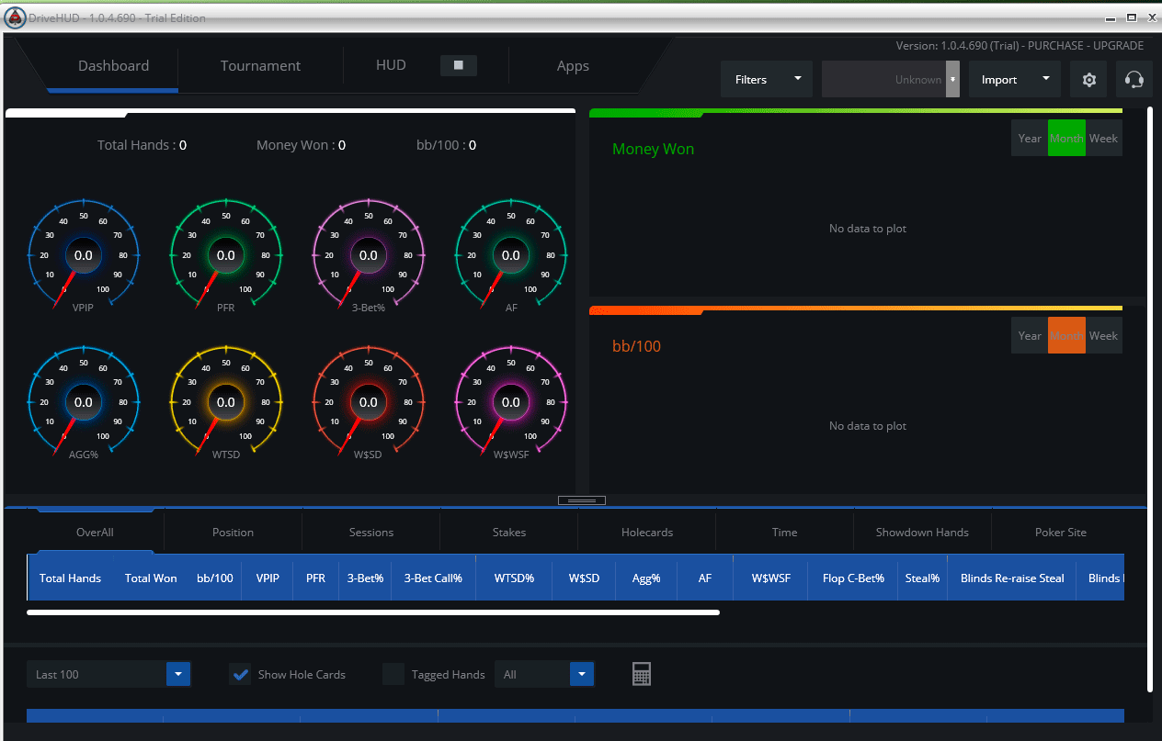
Task: Open the All tagged hands dropdown
Action: pos(581,674)
